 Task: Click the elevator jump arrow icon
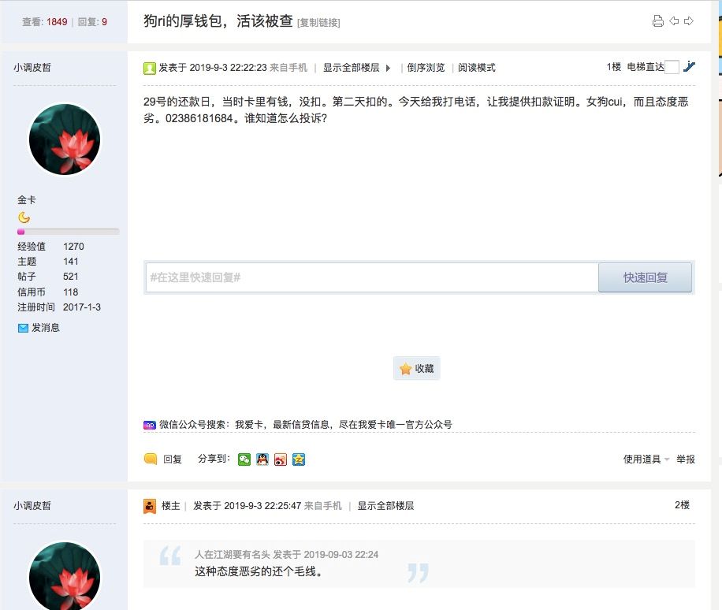[x=690, y=67]
